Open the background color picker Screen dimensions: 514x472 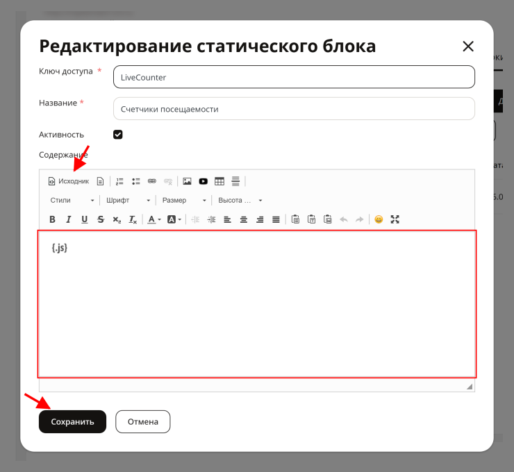[174, 219]
